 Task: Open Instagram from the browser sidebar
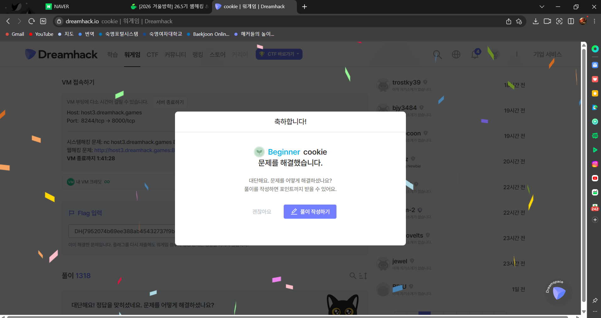[x=595, y=164]
